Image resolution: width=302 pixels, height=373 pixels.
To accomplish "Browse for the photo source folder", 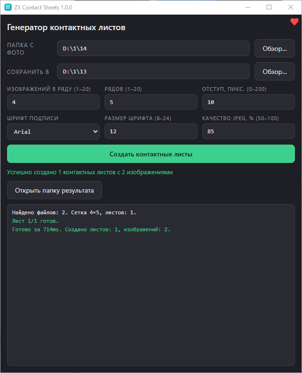I will click(275, 49).
